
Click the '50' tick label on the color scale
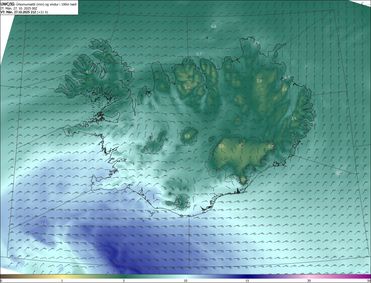coord(369,281)
